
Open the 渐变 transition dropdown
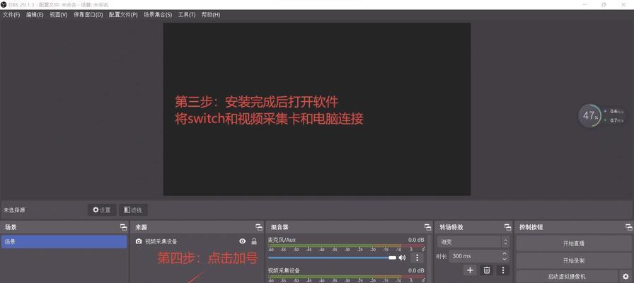473,242
